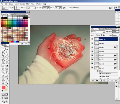Hide the Outer Glow effect
Screen dimensions: 120x104
(x=100, y=76)
